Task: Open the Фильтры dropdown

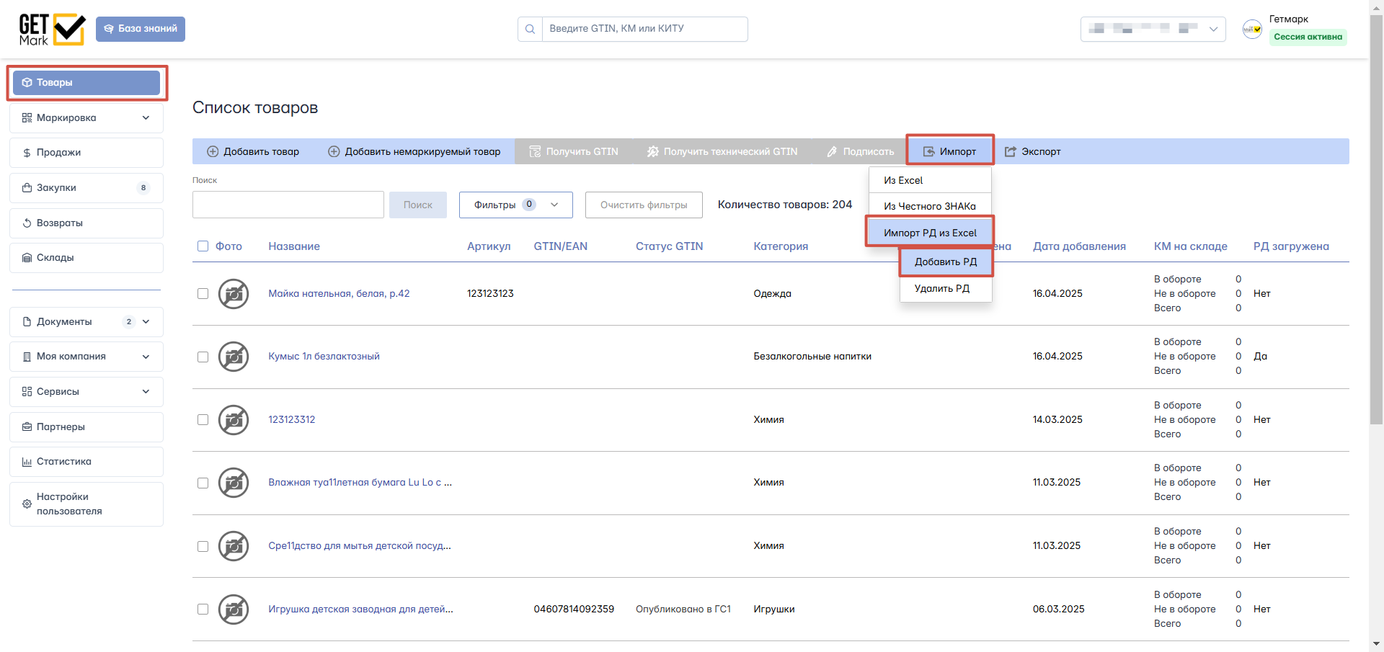Action: 516,205
